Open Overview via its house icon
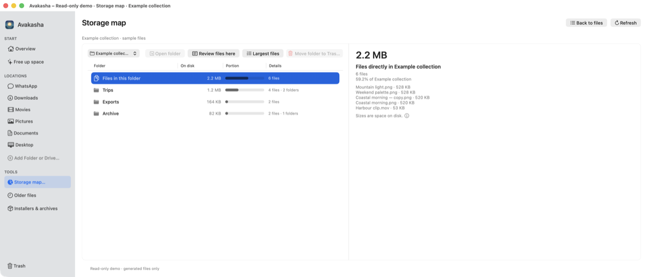 tap(11, 49)
